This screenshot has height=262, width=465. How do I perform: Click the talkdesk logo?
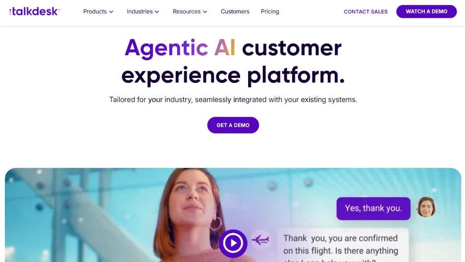[x=34, y=11]
